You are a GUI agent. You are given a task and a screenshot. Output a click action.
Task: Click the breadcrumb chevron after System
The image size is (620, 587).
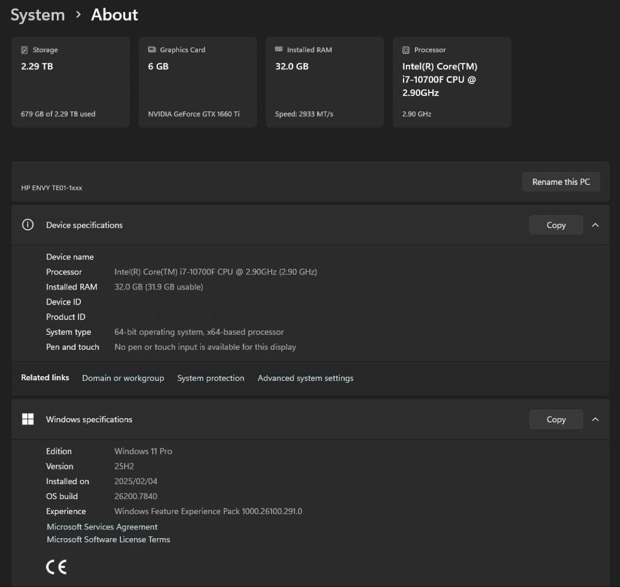coord(78,14)
